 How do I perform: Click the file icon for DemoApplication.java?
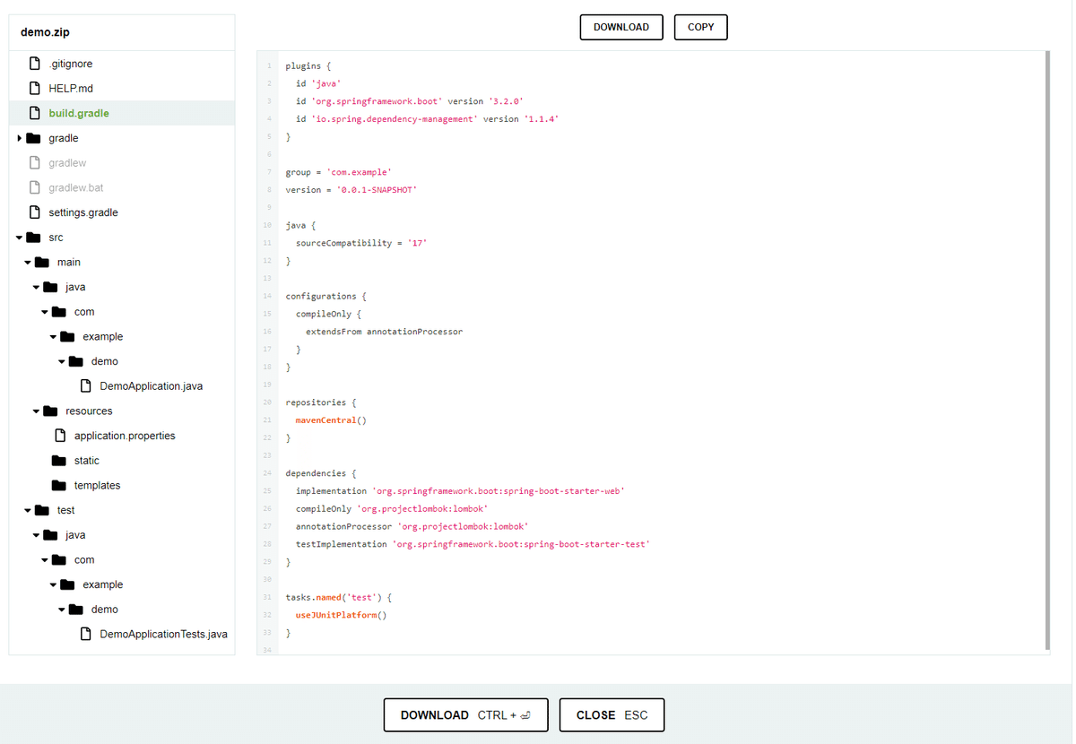(x=84, y=385)
